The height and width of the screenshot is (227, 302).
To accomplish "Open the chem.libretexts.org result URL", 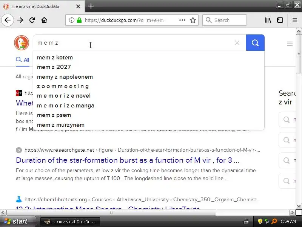I will pos(142,199).
